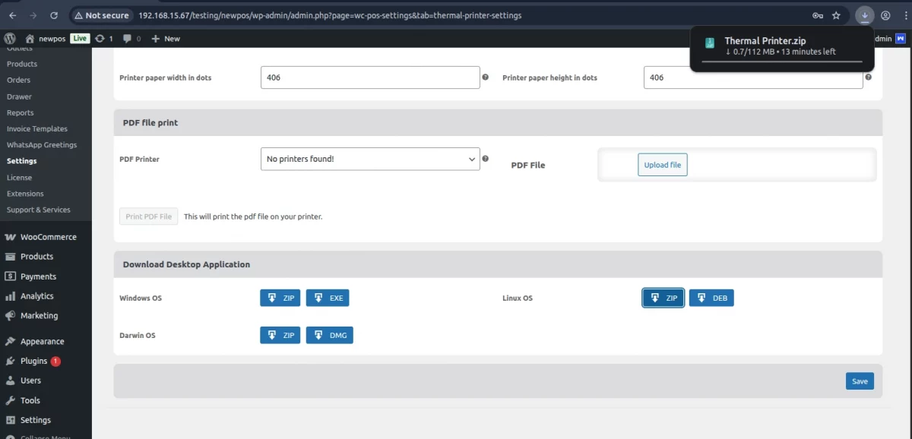This screenshot has width=912, height=439.
Task: Open the WordPress logo menu
Action: pos(10,38)
